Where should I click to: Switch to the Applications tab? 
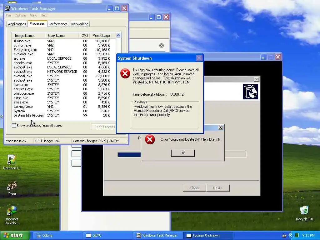(17, 24)
